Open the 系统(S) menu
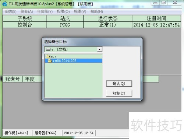184x139 pixels. click(10, 12)
